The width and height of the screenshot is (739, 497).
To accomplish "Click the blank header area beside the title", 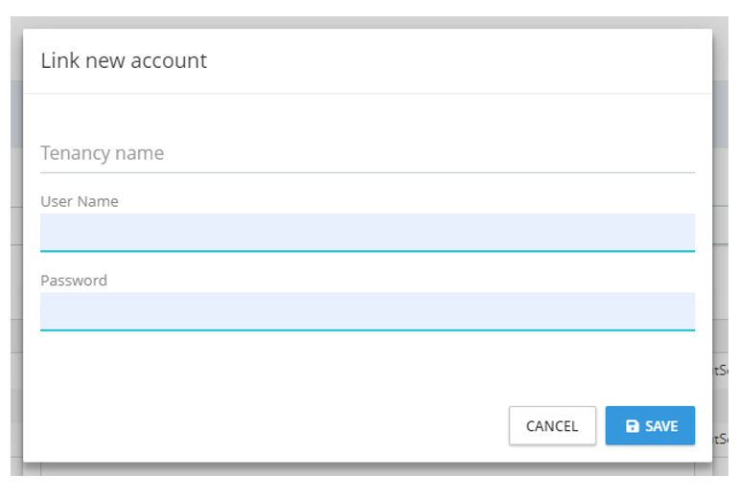I will (460, 60).
